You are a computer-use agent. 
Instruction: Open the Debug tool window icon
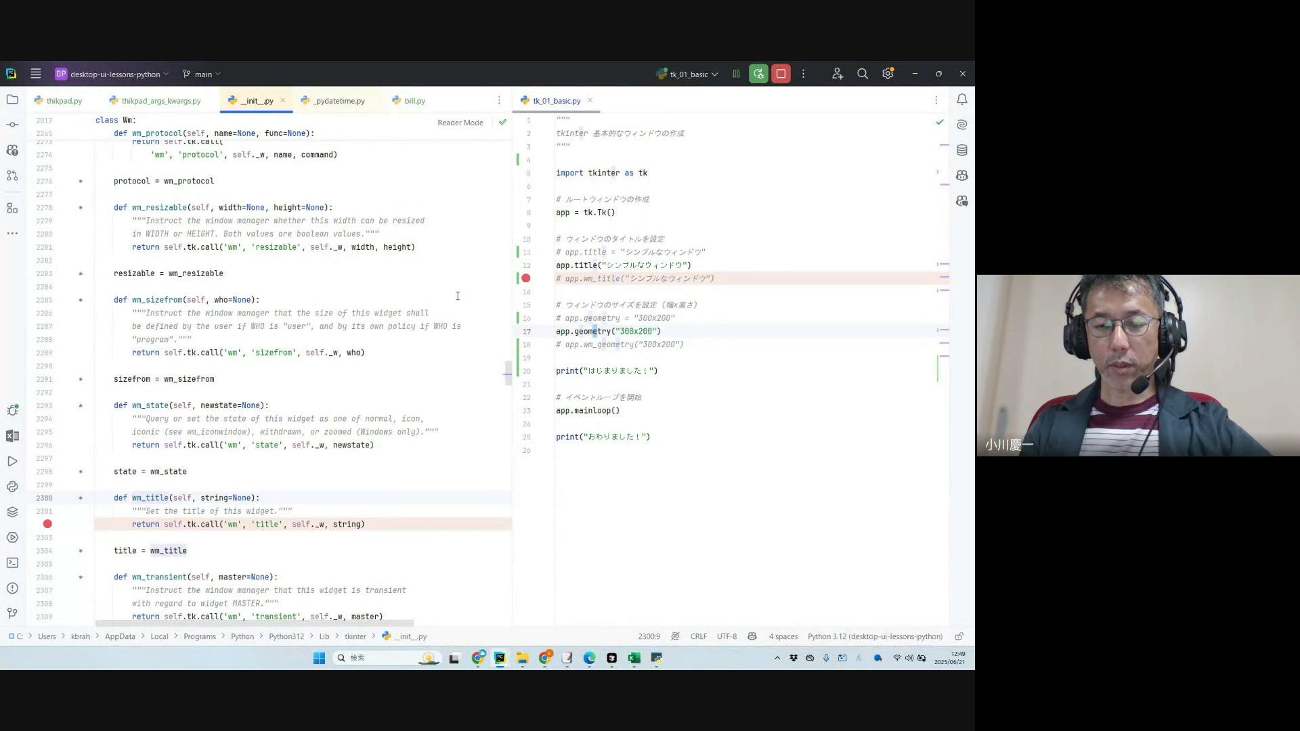point(12,410)
